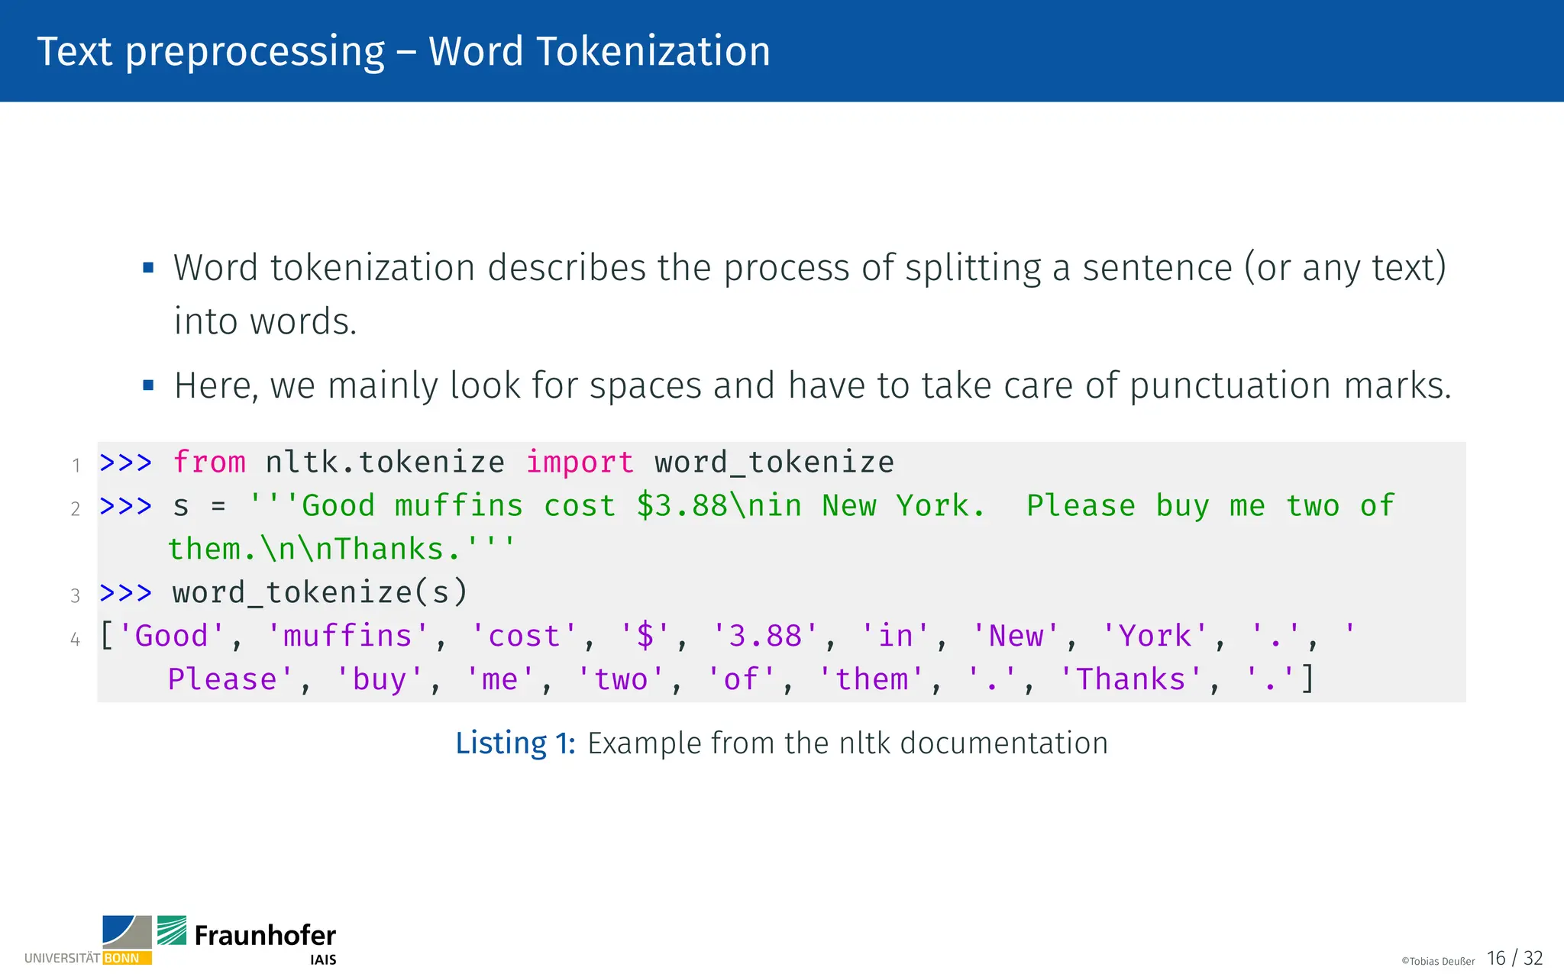Click the pink 'import' keyword
The height and width of the screenshot is (977, 1564).
[x=580, y=463]
